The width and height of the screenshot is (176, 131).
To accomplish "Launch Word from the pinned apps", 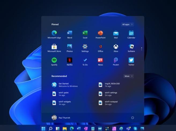I will coord(69,33).
